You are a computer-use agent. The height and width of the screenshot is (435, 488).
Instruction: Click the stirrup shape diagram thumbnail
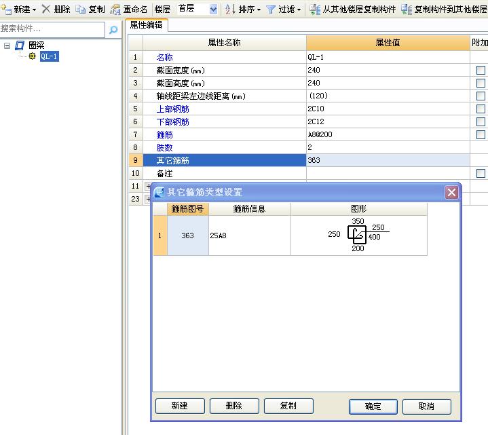tap(358, 235)
